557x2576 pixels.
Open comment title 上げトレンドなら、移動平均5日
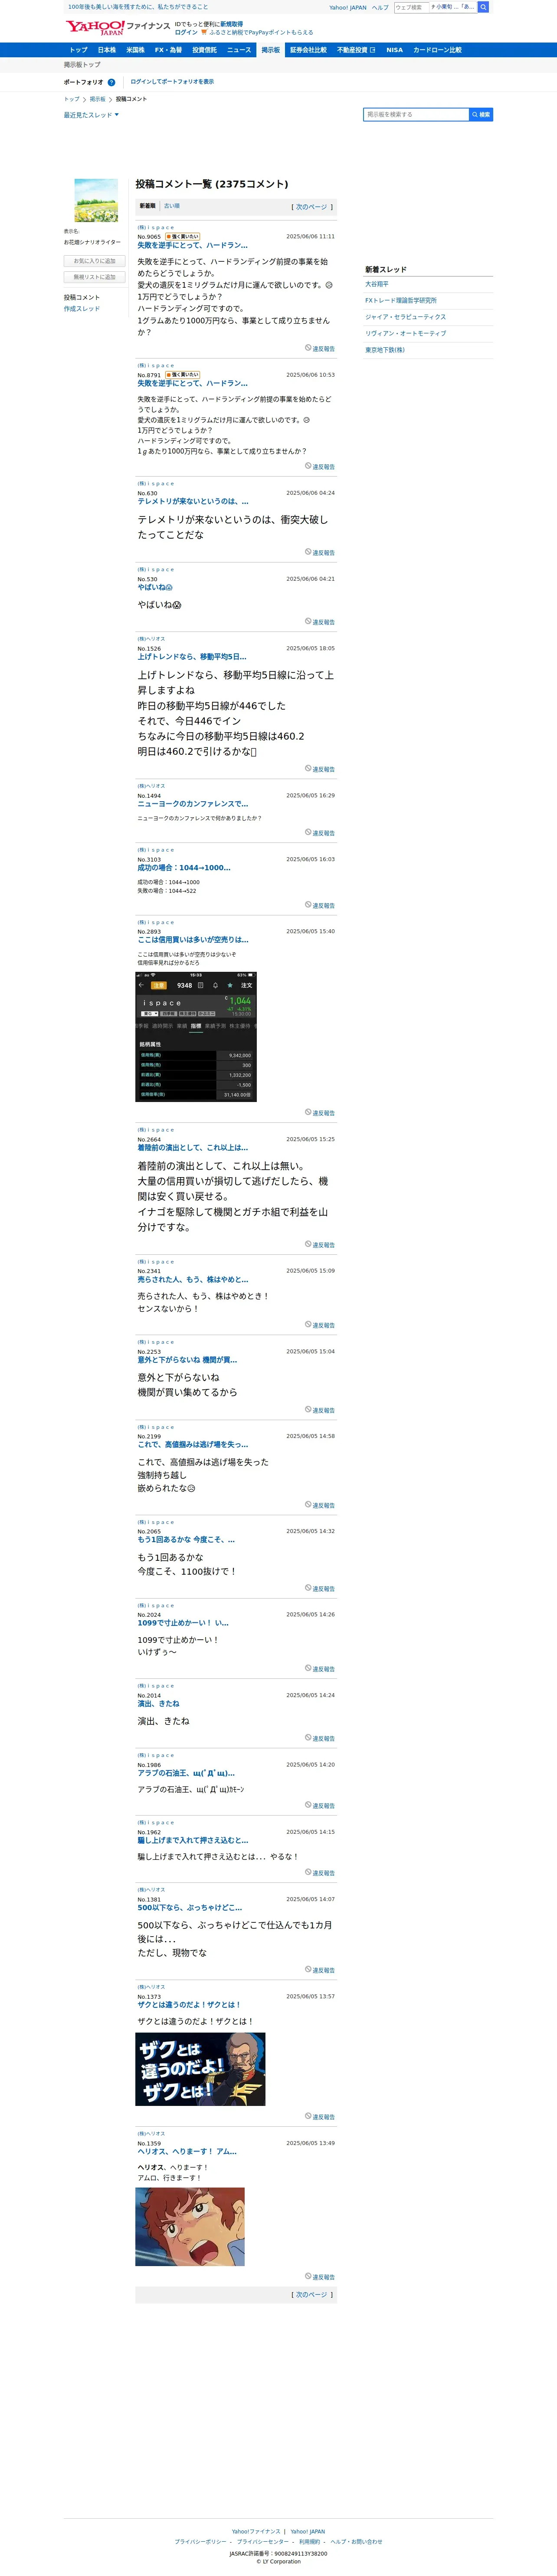coord(192,657)
